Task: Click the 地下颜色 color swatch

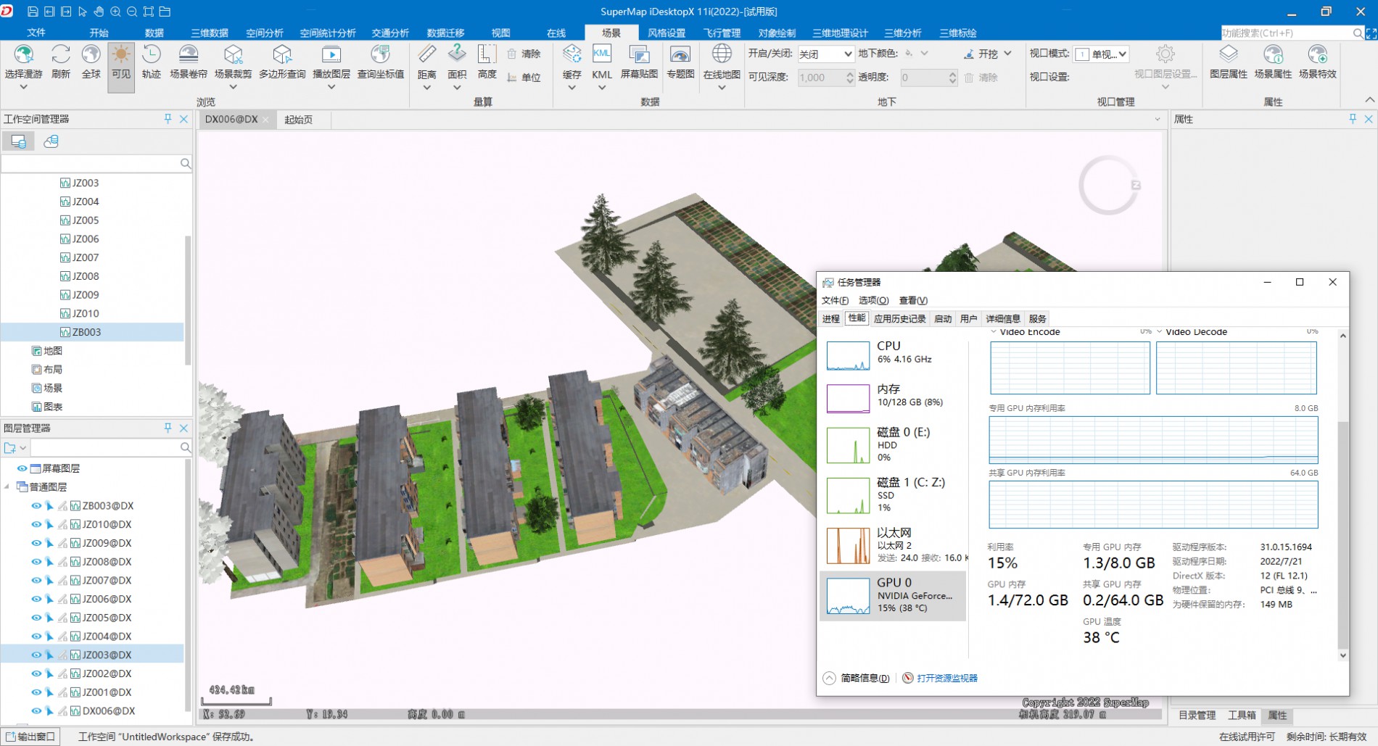Action: click(x=909, y=53)
